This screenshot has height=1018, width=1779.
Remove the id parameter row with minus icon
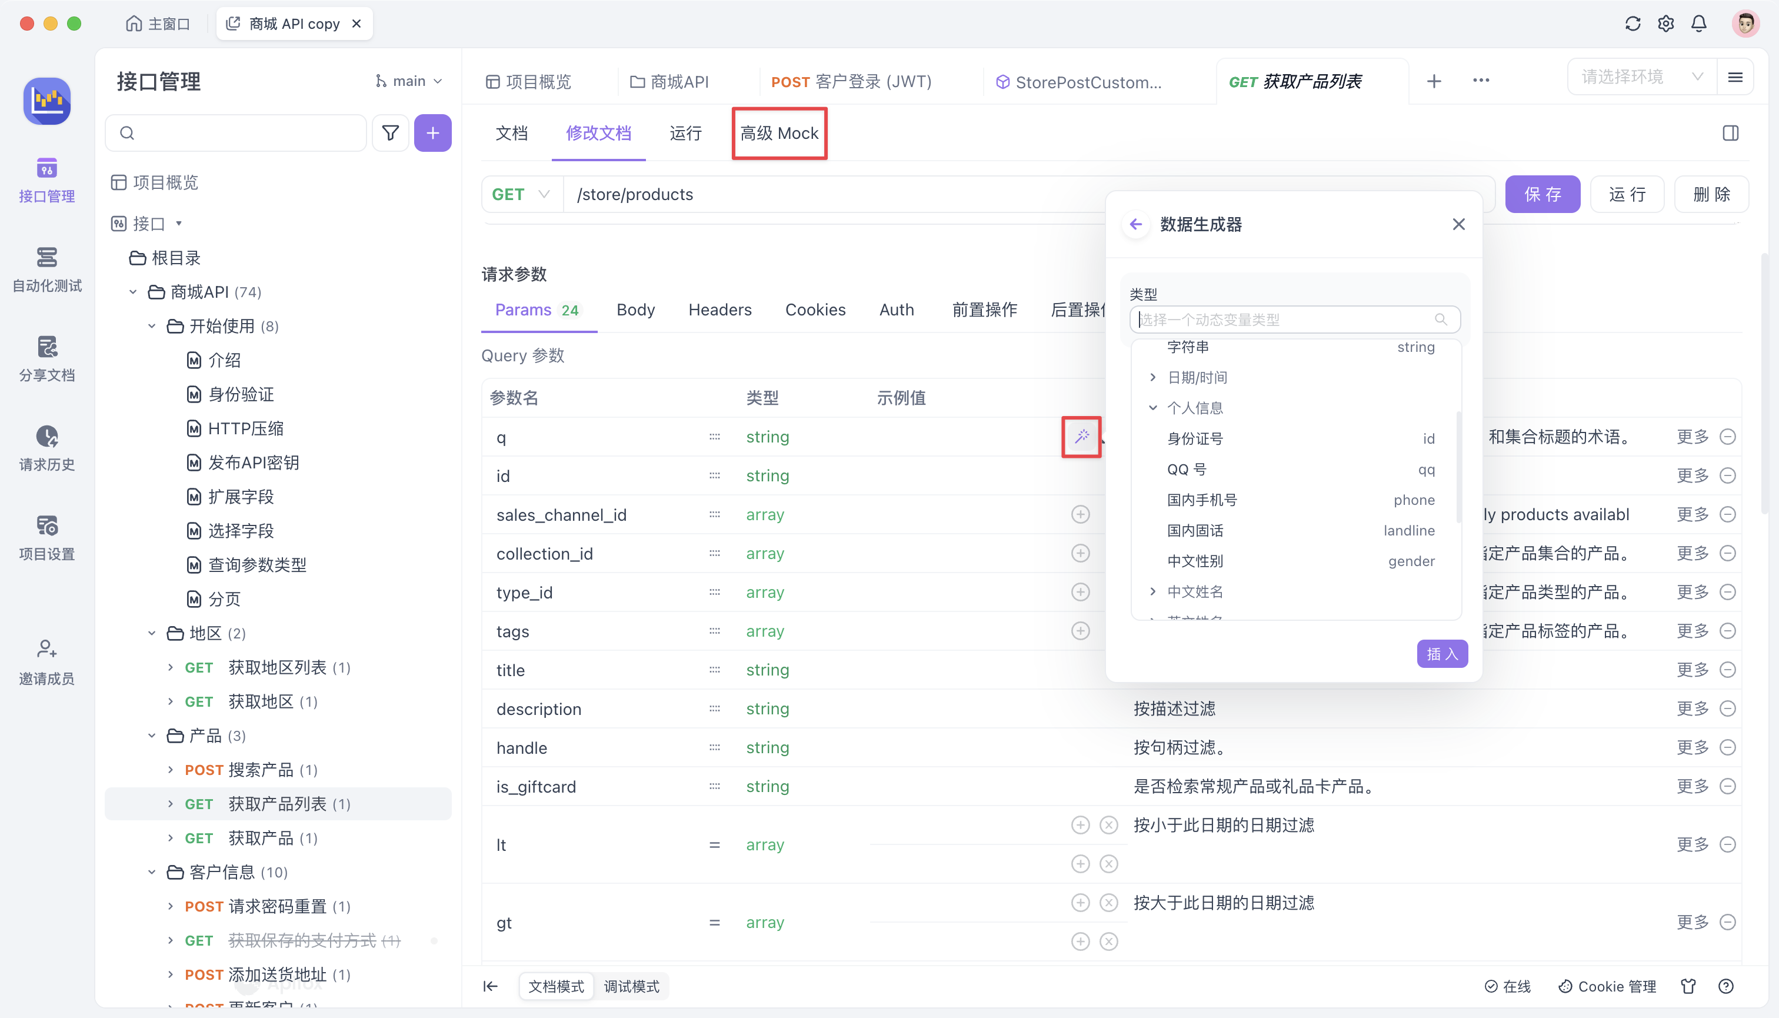click(1727, 475)
